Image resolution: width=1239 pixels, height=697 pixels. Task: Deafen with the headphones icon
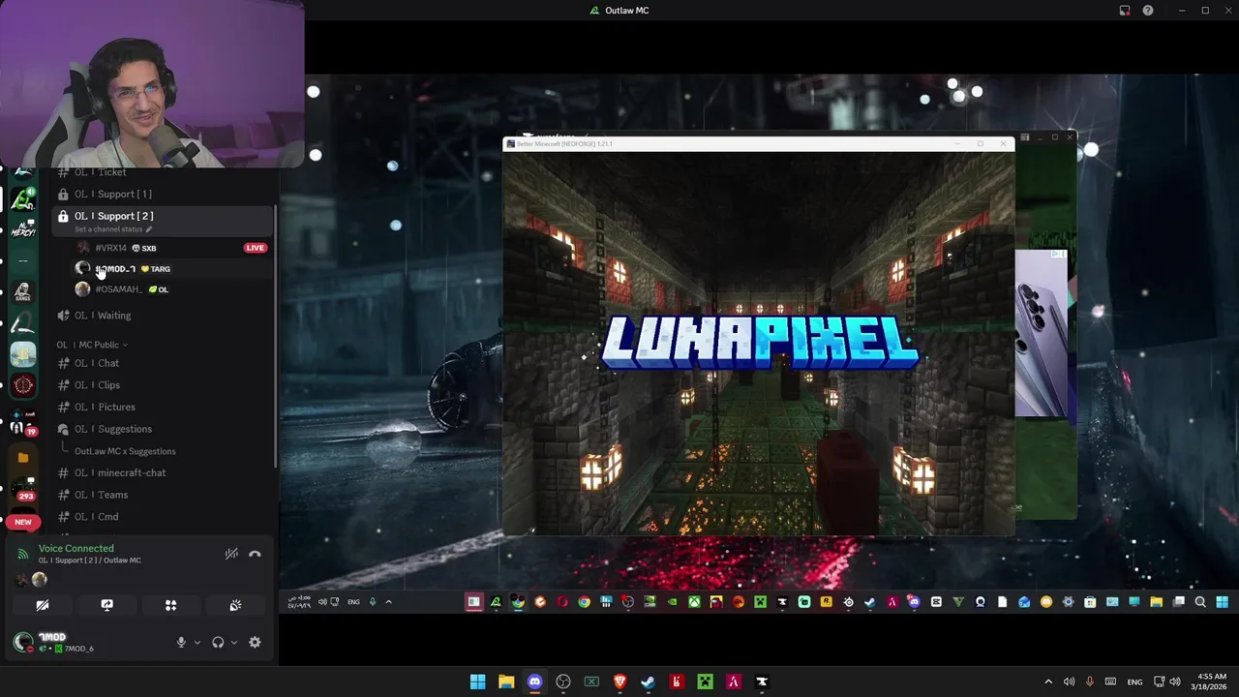pos(218,643)
